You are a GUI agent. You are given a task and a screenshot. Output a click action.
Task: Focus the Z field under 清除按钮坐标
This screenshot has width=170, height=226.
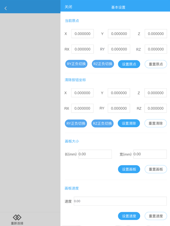(156, 93)
